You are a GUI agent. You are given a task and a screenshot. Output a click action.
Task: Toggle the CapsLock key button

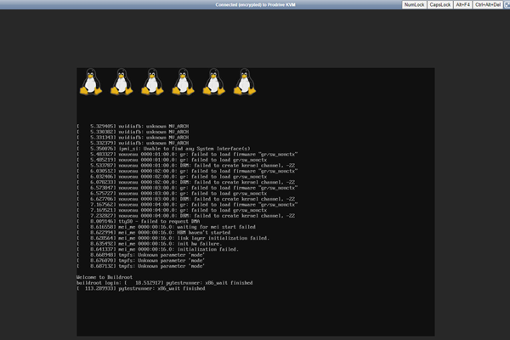[439, 4]
